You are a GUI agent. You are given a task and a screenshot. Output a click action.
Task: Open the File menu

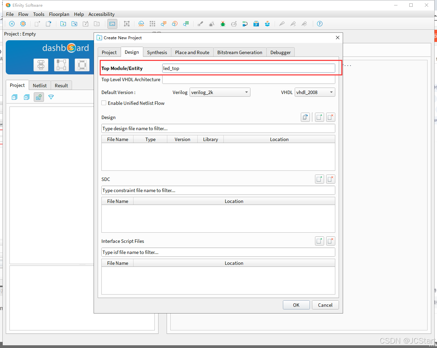(x=10, y=14)
